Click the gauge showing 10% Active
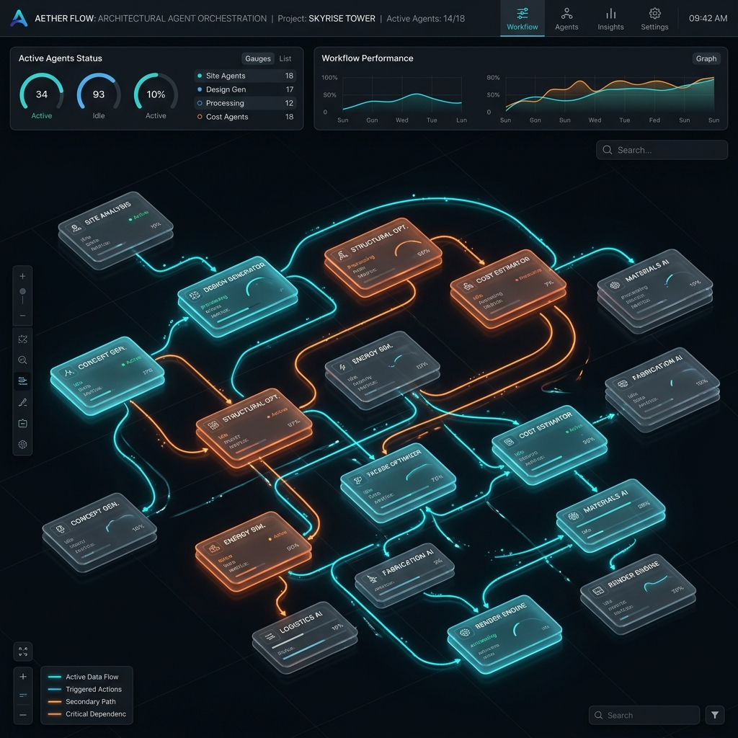Screen dimensions: 738x738 coord(156,96)
